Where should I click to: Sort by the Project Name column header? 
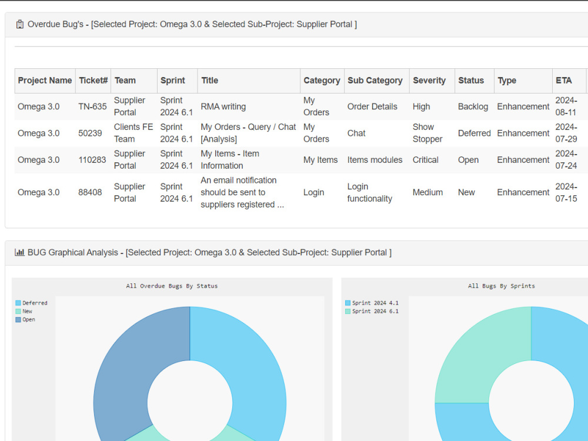[45, 81]
